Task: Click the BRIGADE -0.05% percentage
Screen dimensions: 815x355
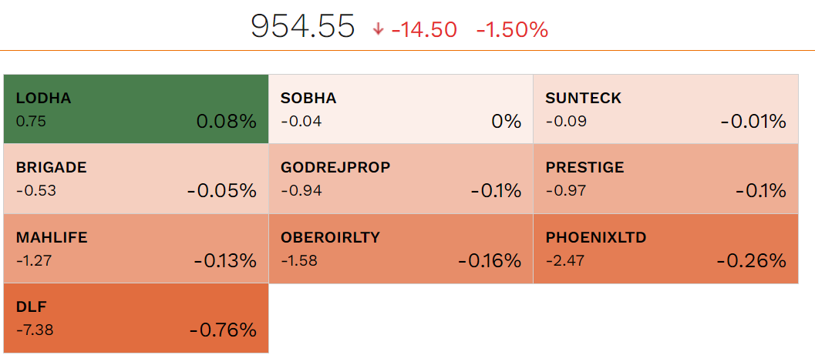Action: [x=221, y=191]
